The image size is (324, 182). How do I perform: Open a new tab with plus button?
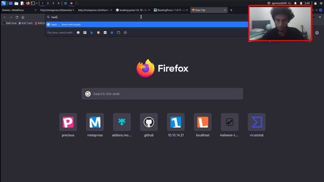[x=231, y=10]
